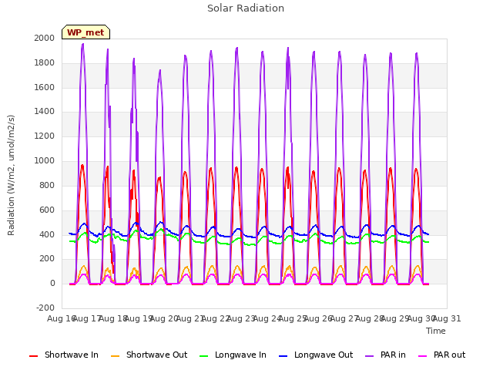The image size is (493, 370).
Task: Click the 1000 y-axis tick label
Action: (45, 160)
